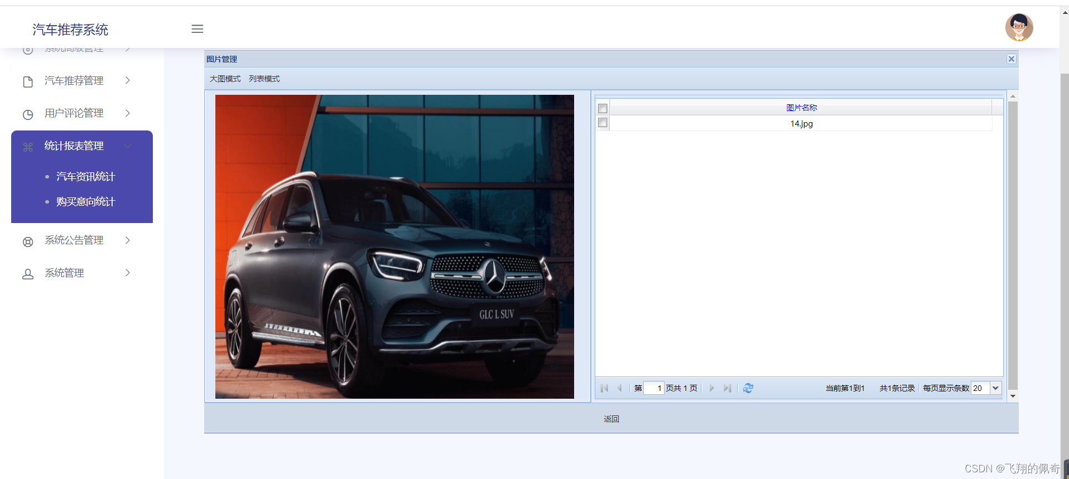Click the panel scrollbar up arrow
This screenshot has width=1069, height=479.
pyautogui.click(x=1013, y=96)
